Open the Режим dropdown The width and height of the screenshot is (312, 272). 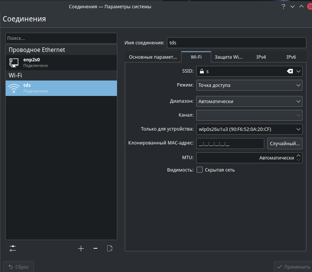[249, 85]
